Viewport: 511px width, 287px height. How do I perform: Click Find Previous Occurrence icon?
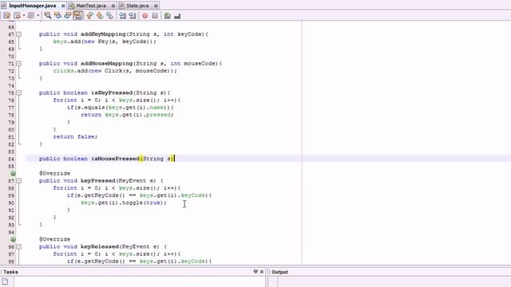point(57,15)
